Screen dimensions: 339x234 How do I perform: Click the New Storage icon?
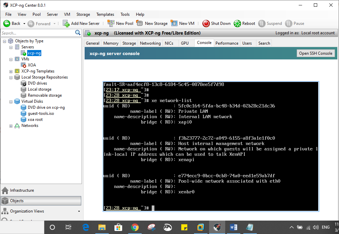click(x=140, y=24)
